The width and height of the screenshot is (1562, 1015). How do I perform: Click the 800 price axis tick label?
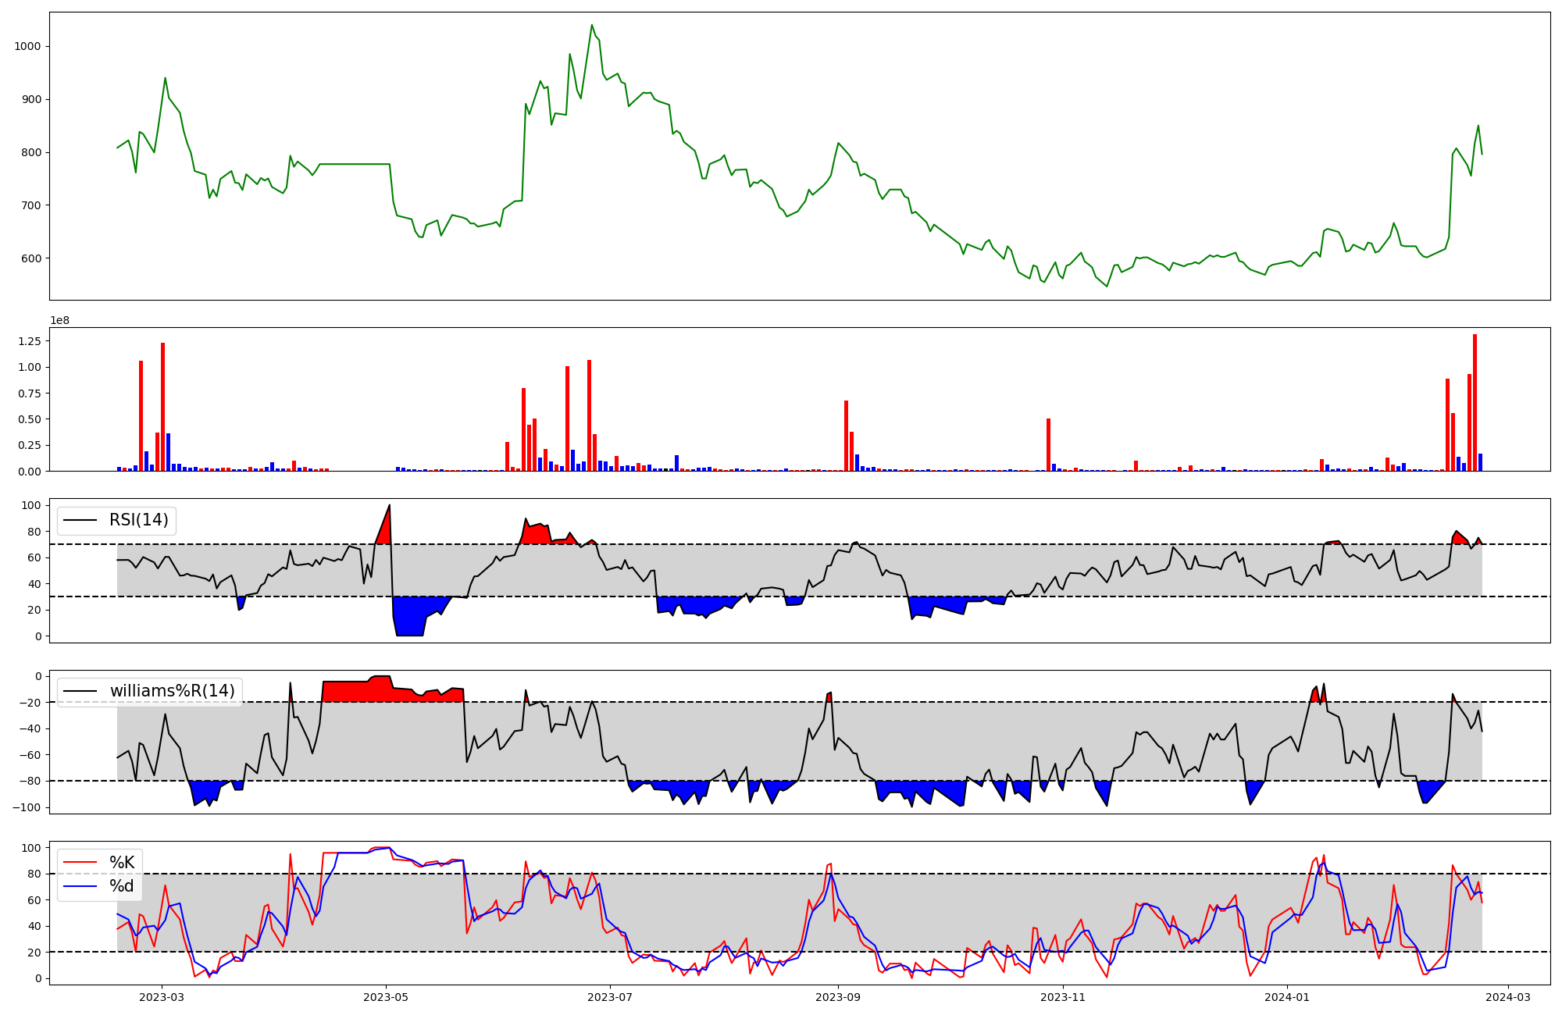click(30, 152)
